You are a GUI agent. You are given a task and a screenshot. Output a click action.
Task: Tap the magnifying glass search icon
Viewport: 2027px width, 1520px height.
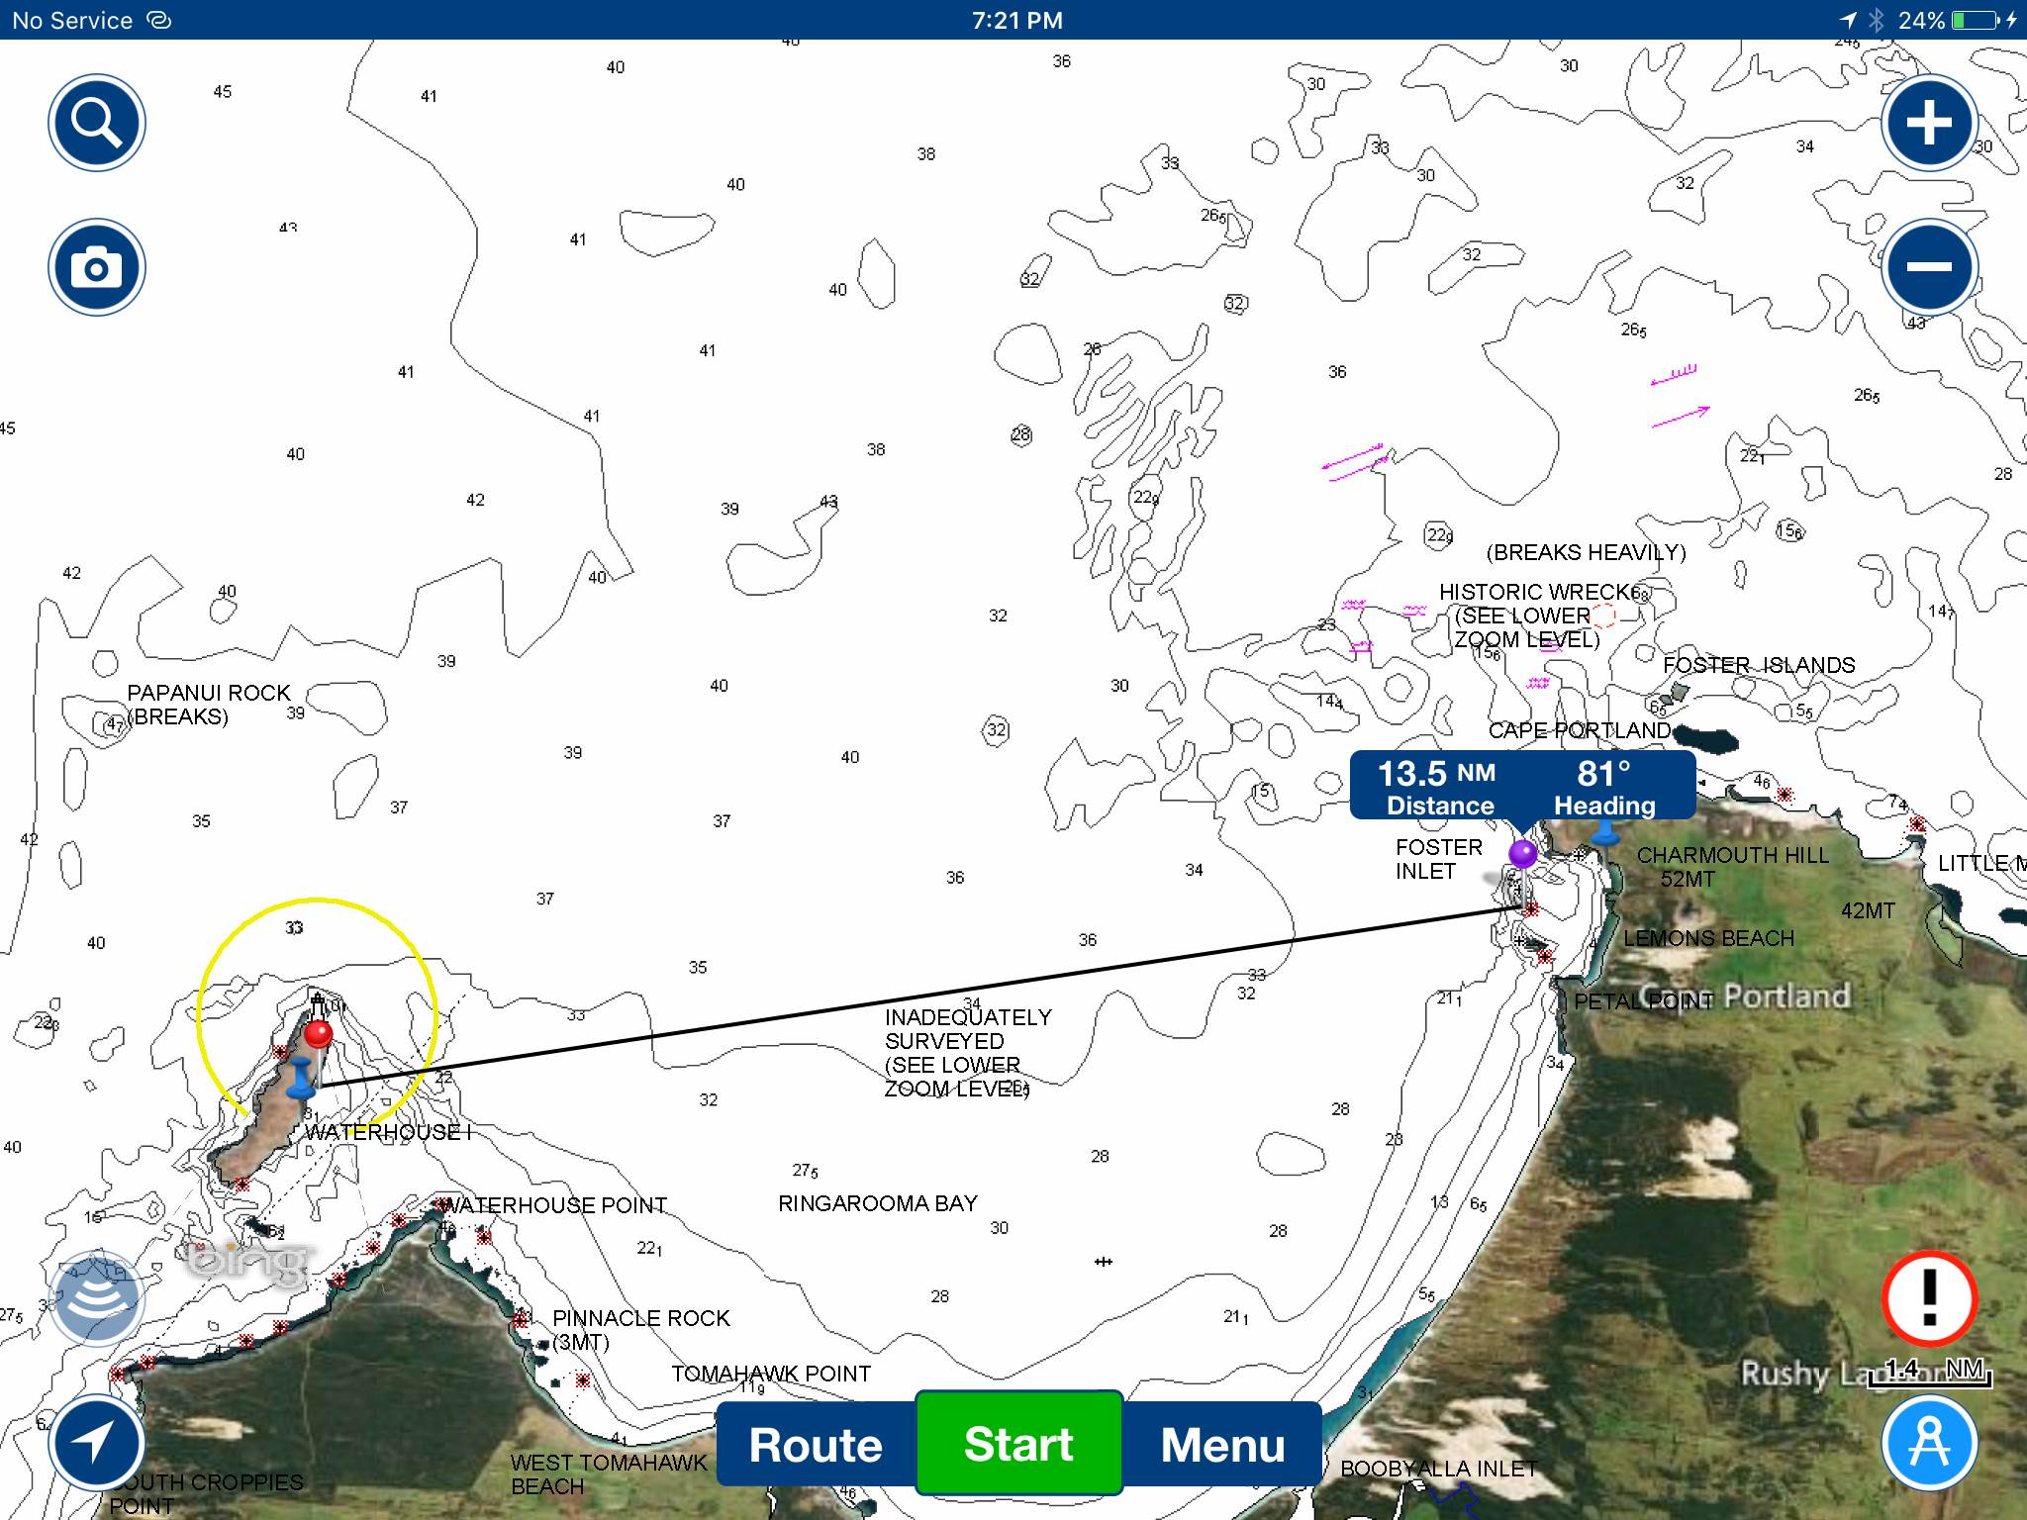pos(97,123)
